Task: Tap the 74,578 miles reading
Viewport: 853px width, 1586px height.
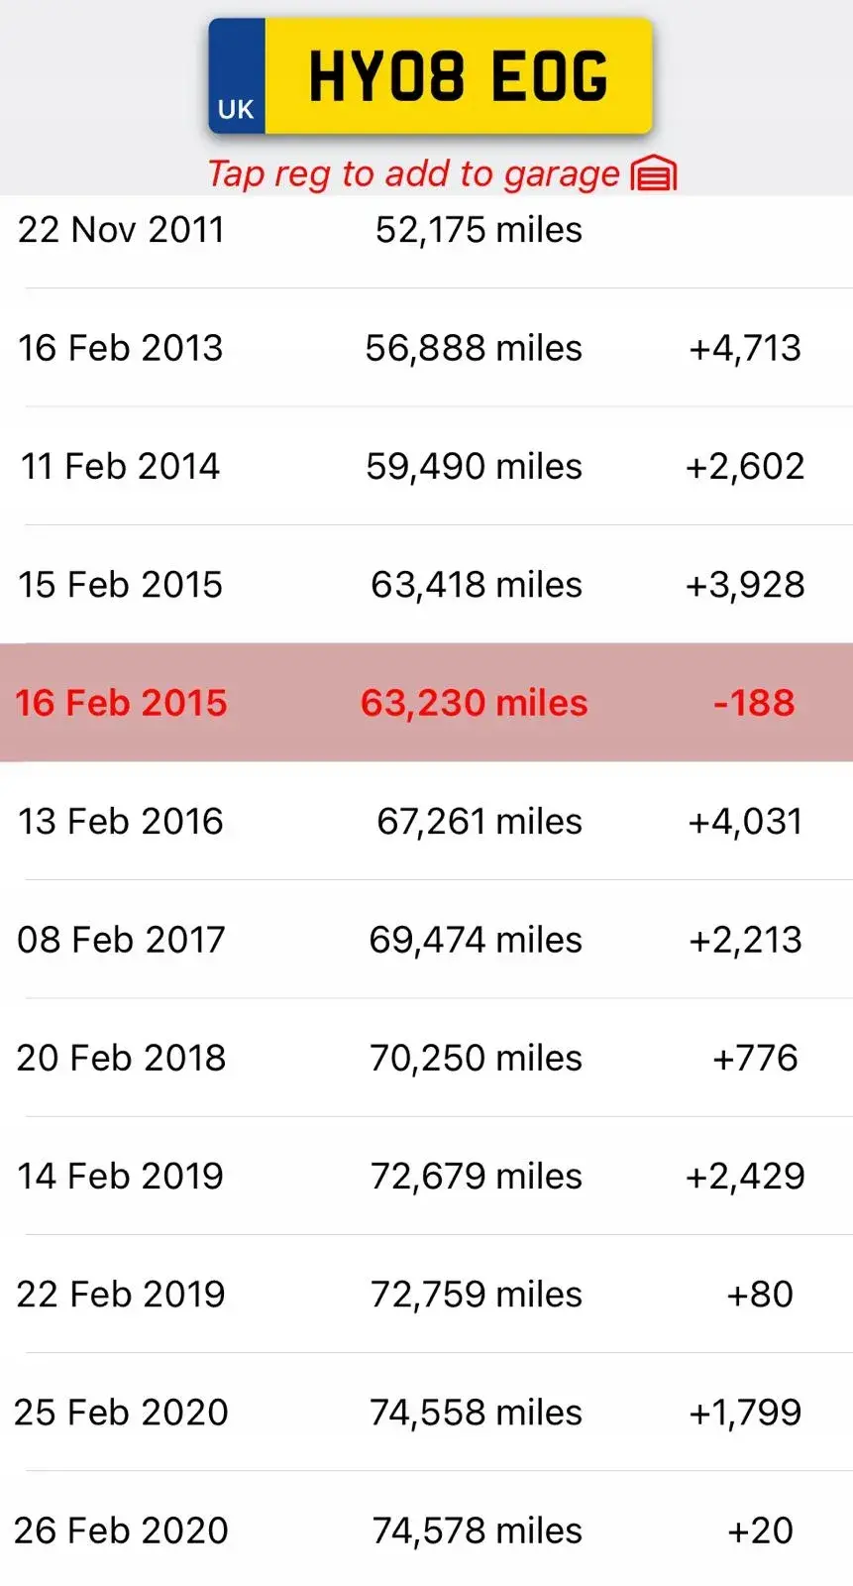Action: 477,1530
